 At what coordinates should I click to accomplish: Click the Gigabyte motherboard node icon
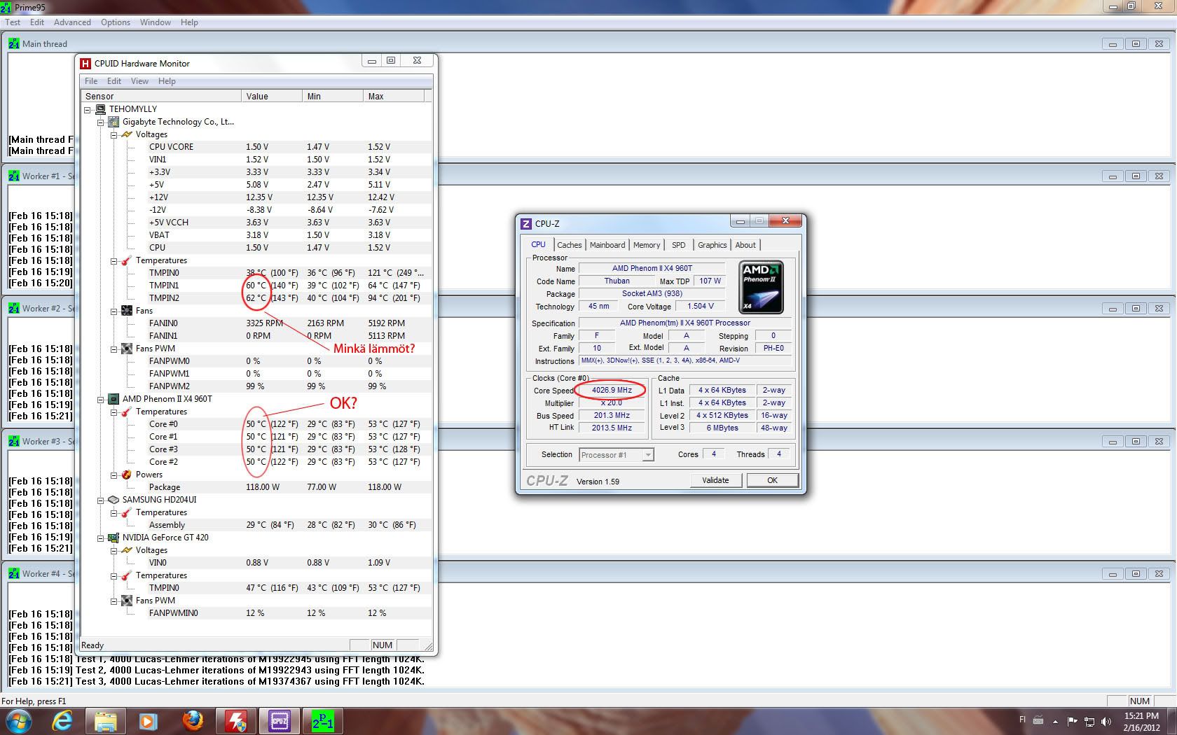(113, 122)
